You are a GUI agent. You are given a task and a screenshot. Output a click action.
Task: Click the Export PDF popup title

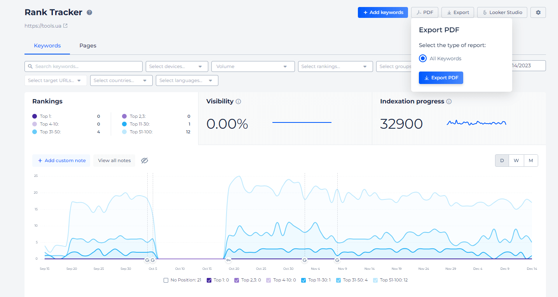pos(439,30)
